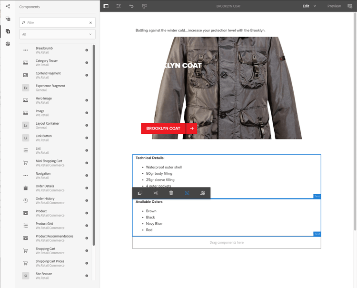Show info for Image component
This screenshot has height=288, width=357.
(87, 113)
